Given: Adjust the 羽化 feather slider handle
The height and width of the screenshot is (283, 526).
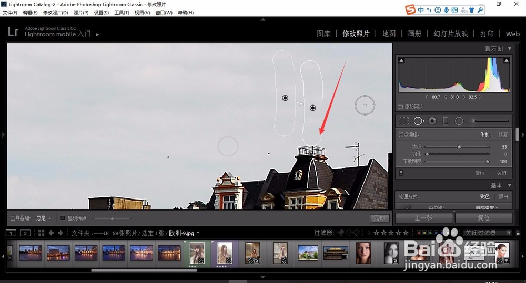Looking at the screenshot, I should [x=427, y=154].
